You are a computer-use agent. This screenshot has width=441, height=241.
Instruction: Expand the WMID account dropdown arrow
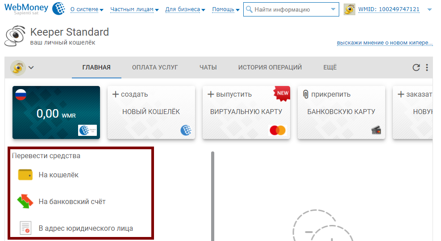point(429,9)
